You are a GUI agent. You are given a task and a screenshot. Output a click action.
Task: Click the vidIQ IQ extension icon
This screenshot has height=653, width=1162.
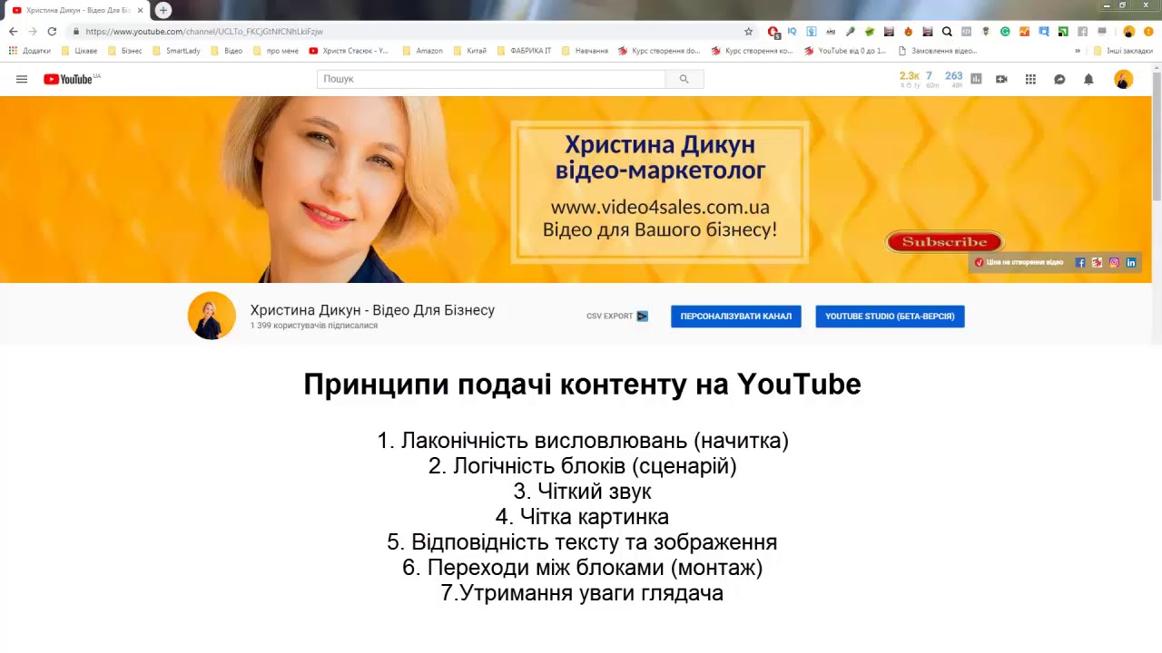click(792, 31)
